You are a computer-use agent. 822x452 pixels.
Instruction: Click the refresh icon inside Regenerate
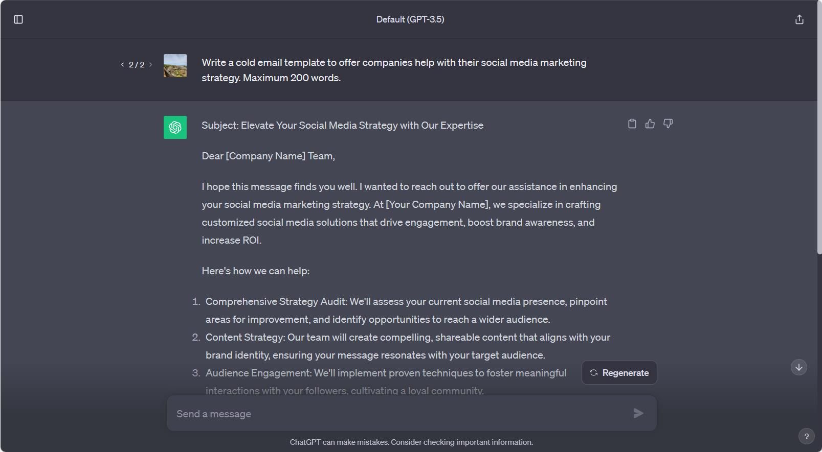pos(593,372)
